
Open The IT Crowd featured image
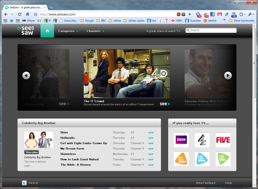coord(127,73)
